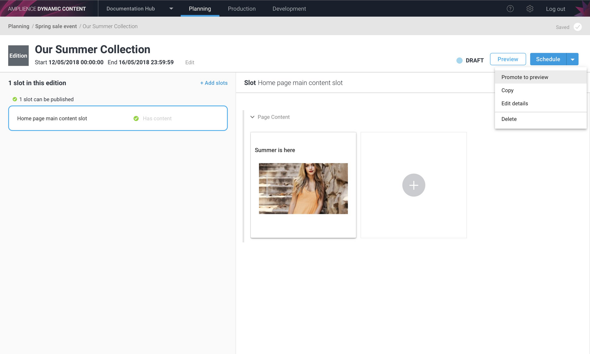Screen dimensions: 590x354
Task: Click the Our Summer Collection title
Action: point(93,49)
